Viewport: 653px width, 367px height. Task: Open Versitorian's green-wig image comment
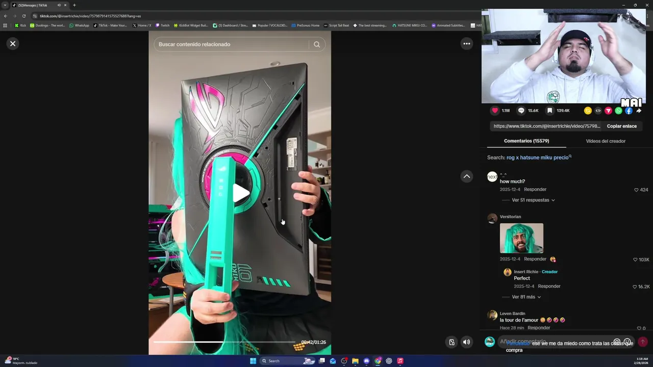[521, 238]
